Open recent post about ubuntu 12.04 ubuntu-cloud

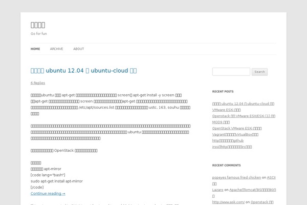243,104
